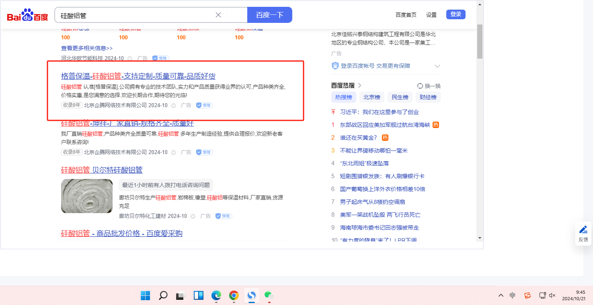Show hidden system tray icons
Viewport: 593px width, 305px height.
pos(501,295)
